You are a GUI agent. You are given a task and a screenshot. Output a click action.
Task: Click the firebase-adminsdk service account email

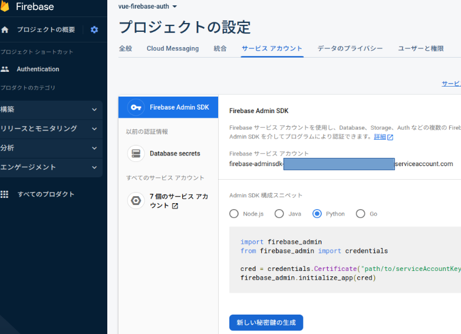coord(341,164)
